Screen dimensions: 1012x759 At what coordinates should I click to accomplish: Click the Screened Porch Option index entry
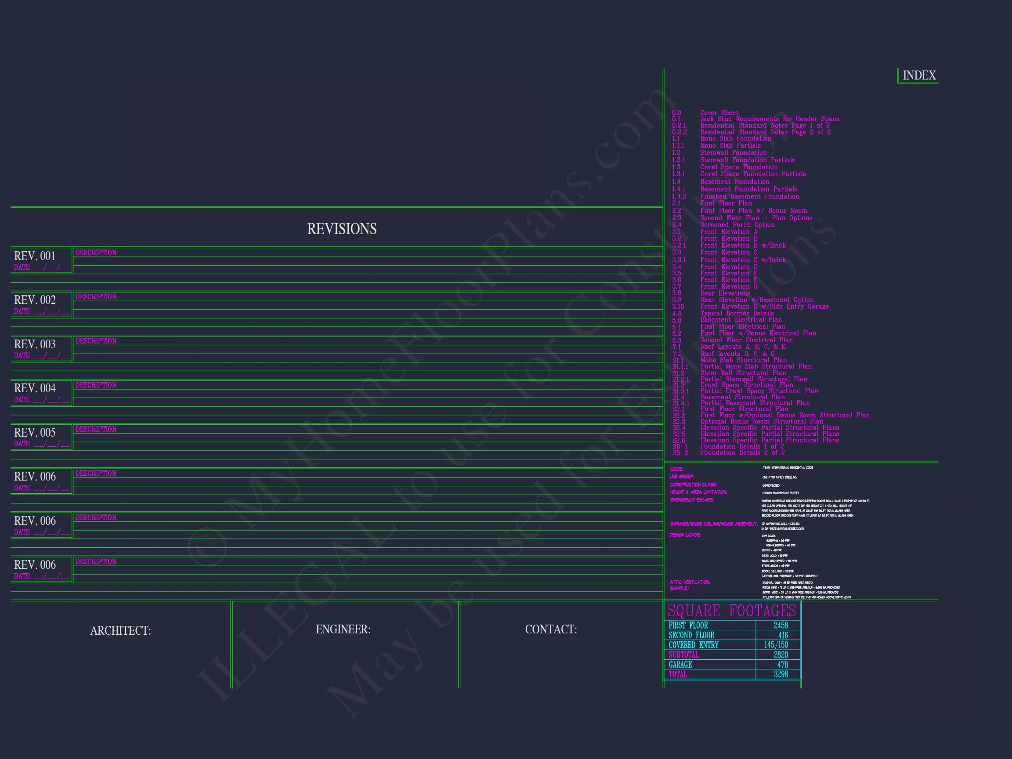click(737, 224)
